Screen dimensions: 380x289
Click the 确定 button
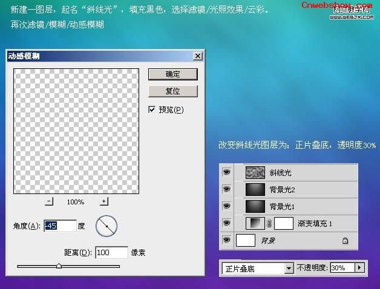[x=173, y=74]
